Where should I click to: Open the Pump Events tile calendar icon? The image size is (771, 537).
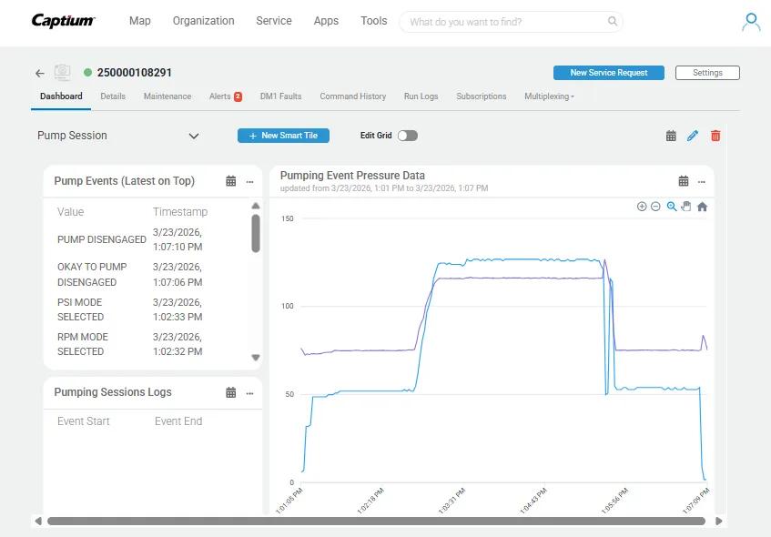tap(231, 181)
